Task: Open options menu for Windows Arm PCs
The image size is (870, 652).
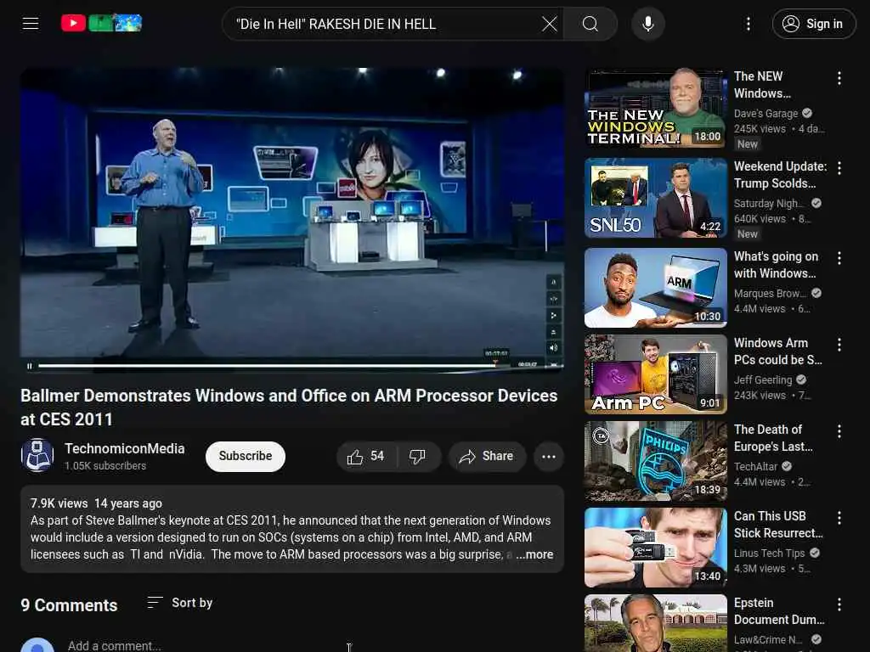Action: (x=839, y=345)
